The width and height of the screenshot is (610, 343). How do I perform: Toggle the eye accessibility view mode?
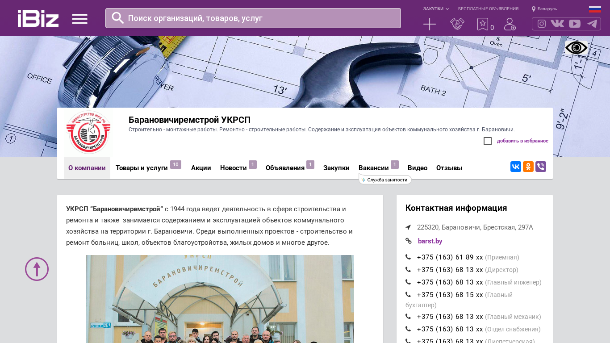pyautogui.click(x=576, y=48)
